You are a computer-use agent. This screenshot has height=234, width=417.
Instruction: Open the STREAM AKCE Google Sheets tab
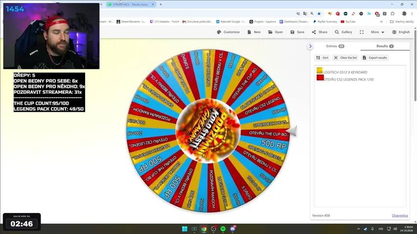coord(131,4)
